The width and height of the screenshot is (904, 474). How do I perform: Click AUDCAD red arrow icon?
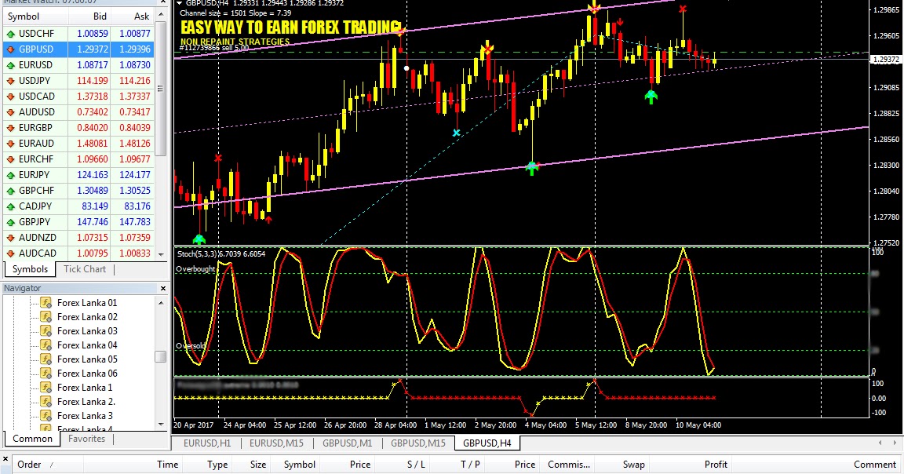10,253
